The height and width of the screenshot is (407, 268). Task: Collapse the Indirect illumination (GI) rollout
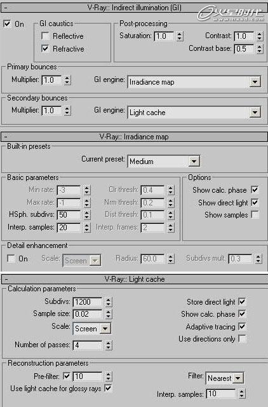[x=6, y=8]
